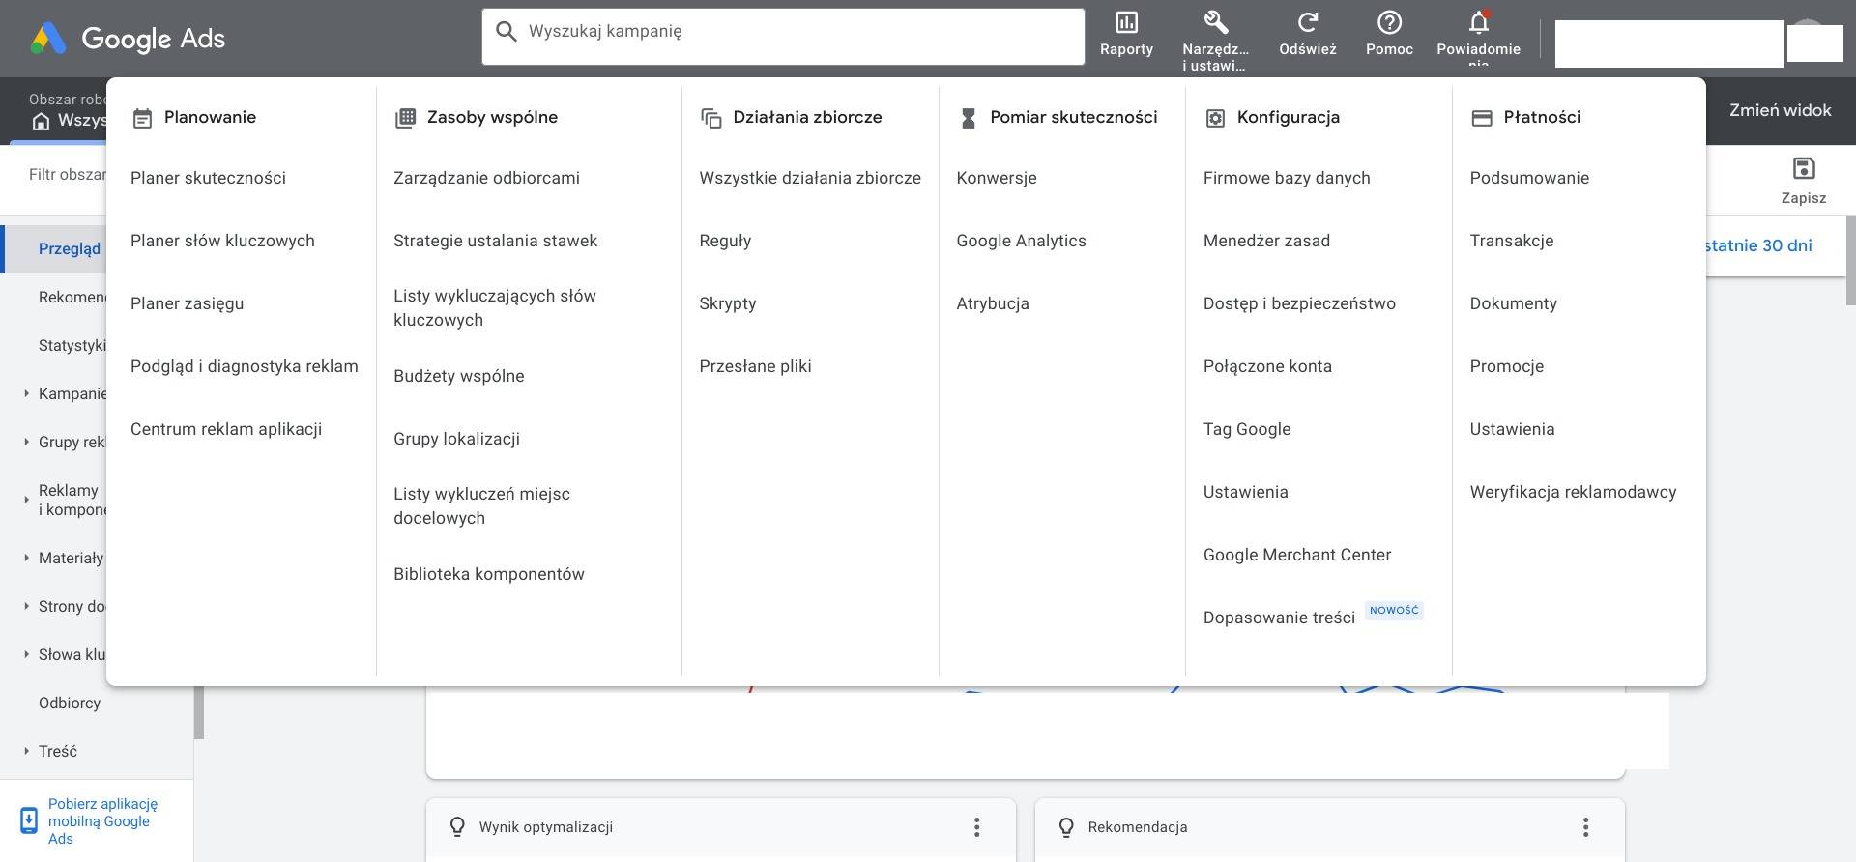Viewport: 1856px width, 862px height.
Task: Open Połączone konta
Action: pyautogui.click(x=1267, y=366)
